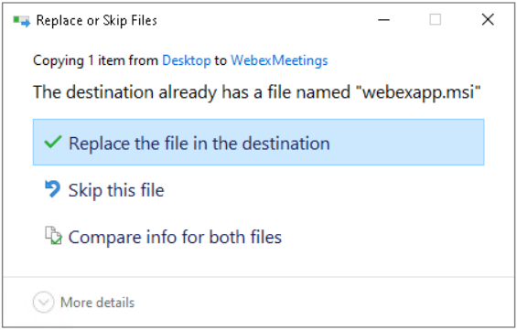517x330 pixels.
Task: Click the "webexapp.msi" file name text
Action: [x=418, y=92]
